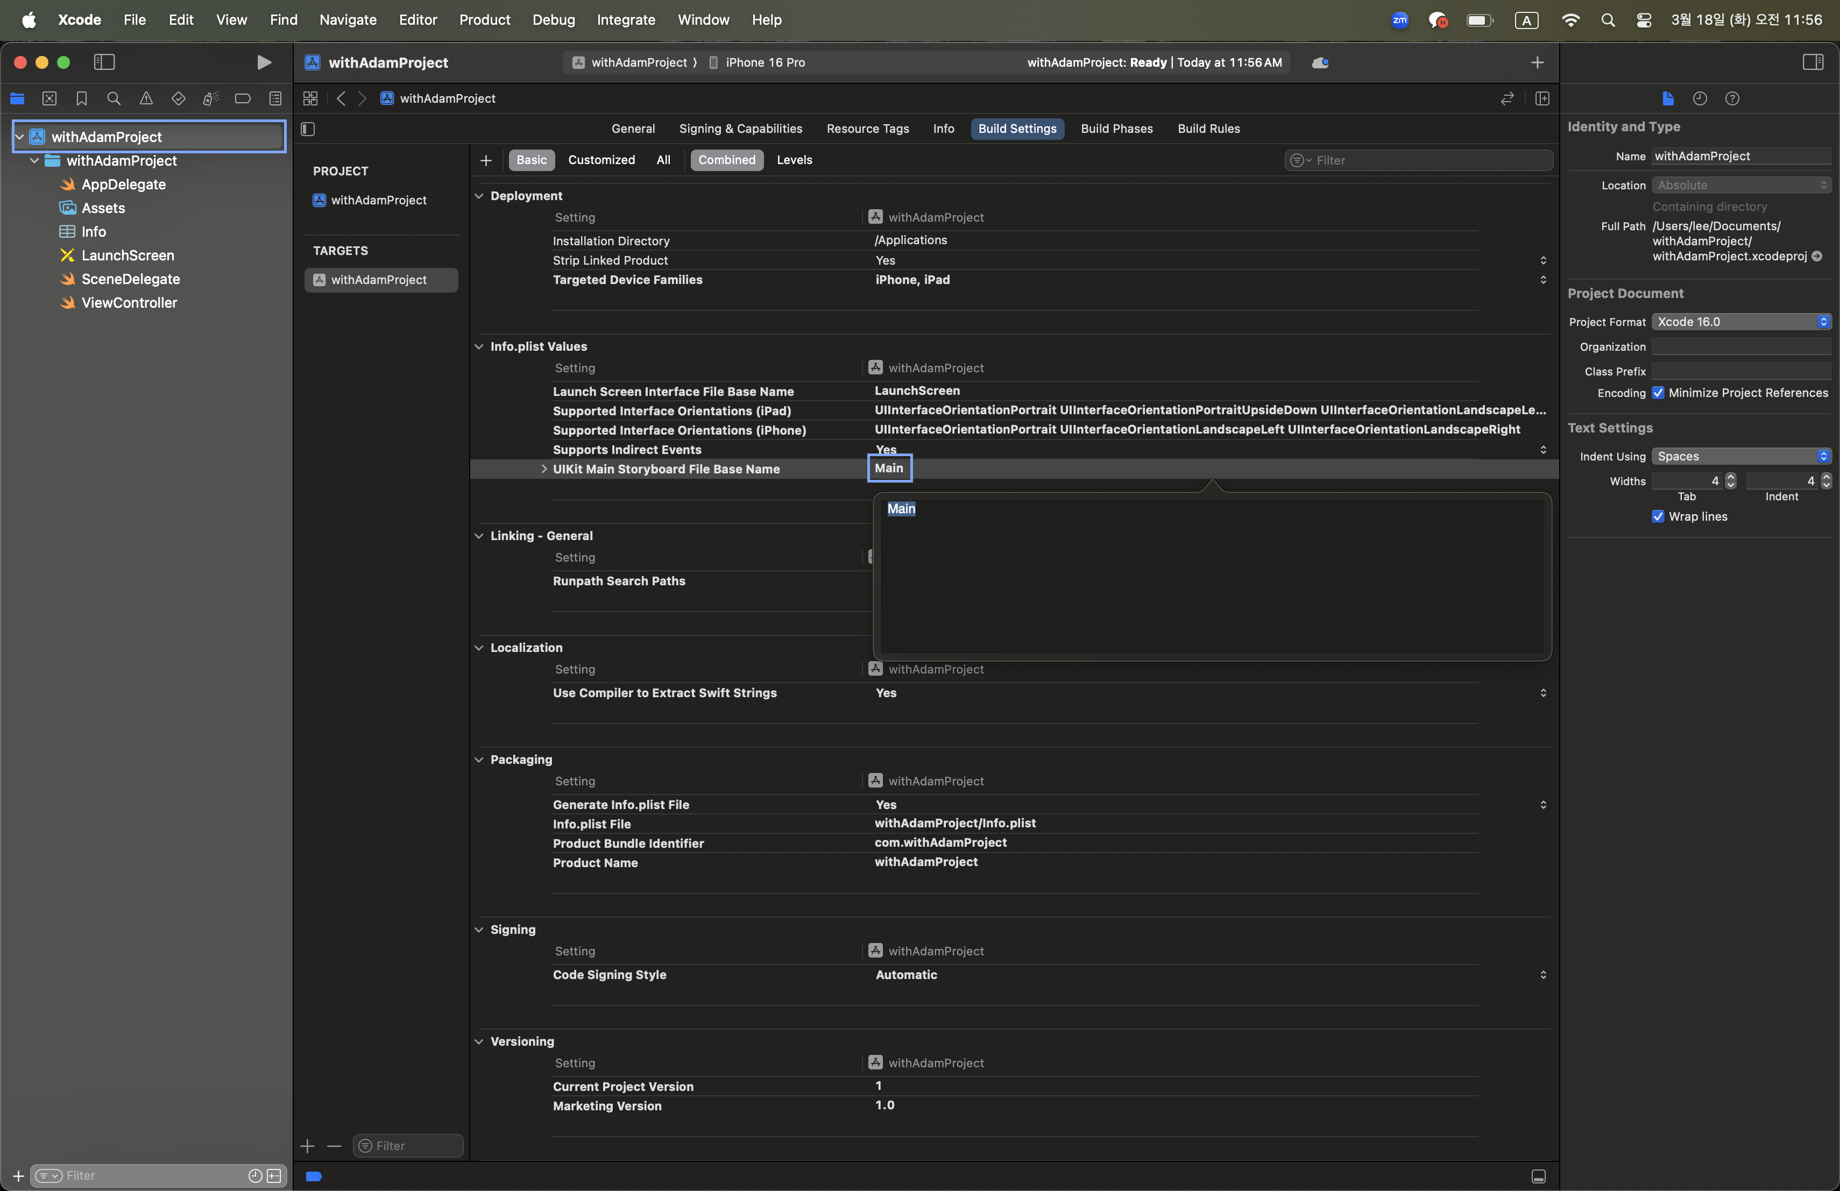
Task: Remove target with minus button
Action: (x=334, y=1145)
